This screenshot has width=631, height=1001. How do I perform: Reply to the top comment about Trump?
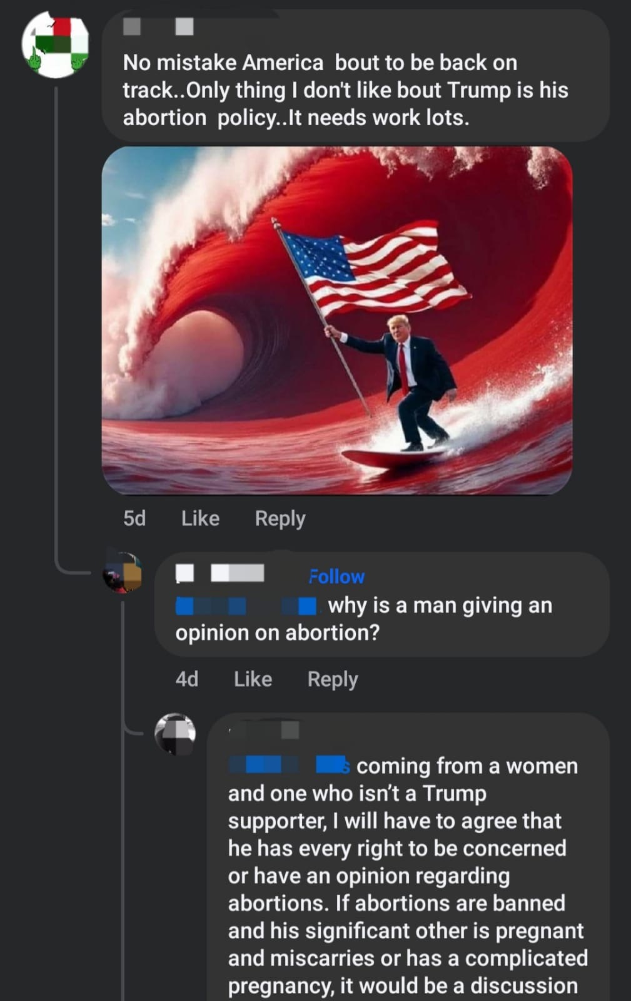280,518
